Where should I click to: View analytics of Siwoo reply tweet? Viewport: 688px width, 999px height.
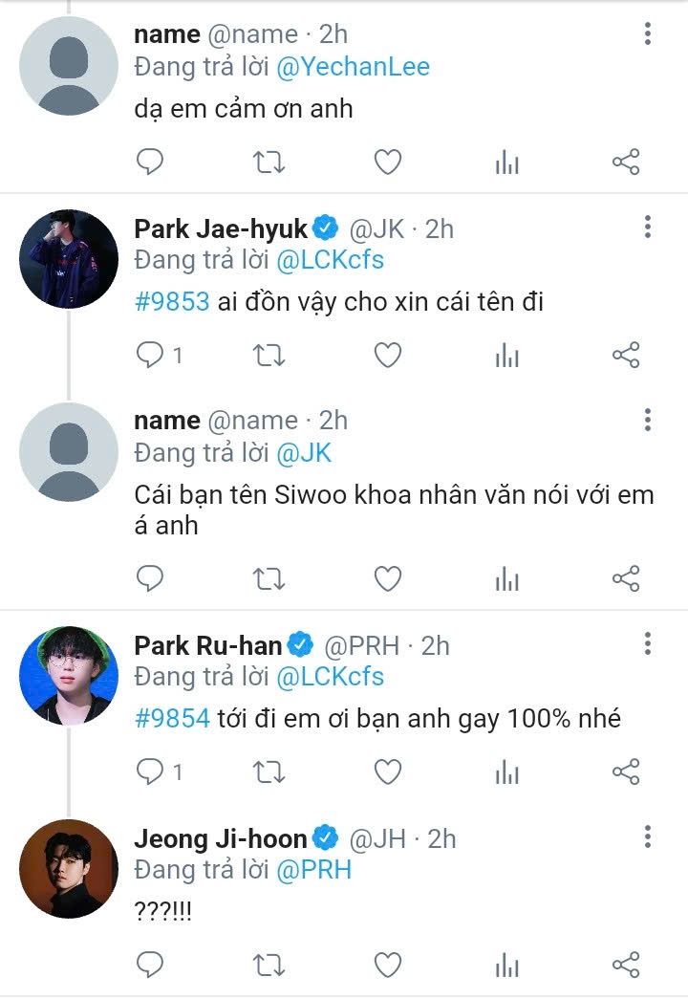pos(506,579)
